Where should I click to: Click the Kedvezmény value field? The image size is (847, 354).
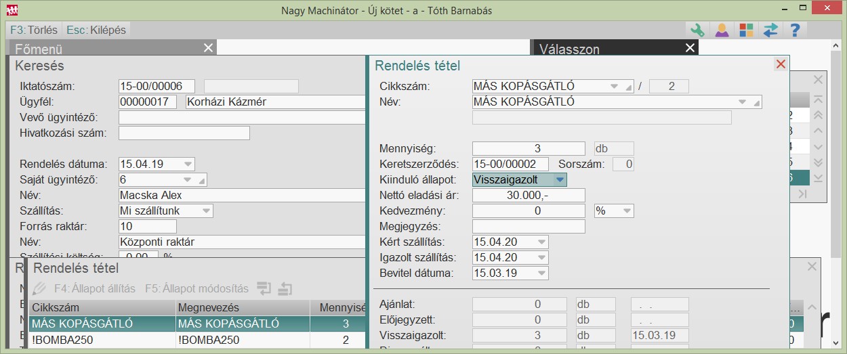[529, 211]
